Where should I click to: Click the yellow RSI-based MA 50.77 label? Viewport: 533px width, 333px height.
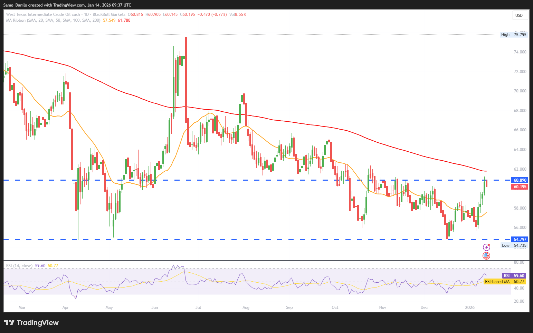coord(505,282)
